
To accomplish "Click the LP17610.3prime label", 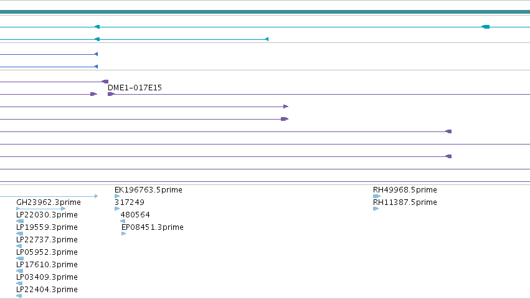I will (47, 265).
